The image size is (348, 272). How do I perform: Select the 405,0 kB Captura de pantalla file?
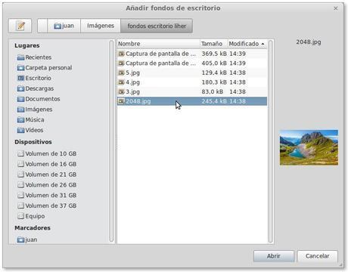(192, 63)
